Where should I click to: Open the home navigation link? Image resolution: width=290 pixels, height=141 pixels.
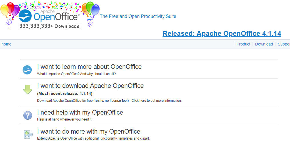[x=6, y=44]
